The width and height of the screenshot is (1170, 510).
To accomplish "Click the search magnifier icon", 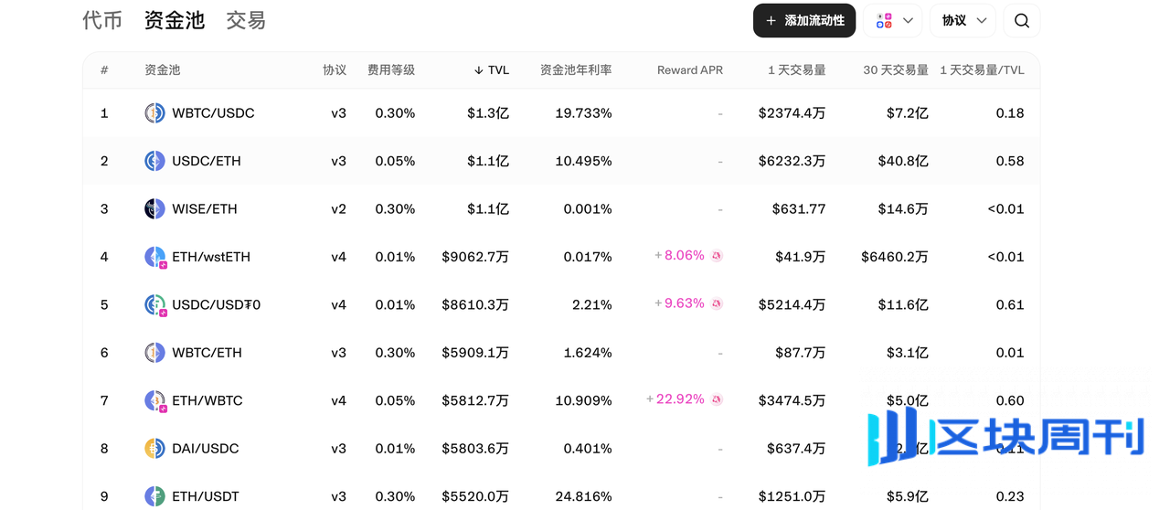I will pyautogui.click(x=1022, y=20).
